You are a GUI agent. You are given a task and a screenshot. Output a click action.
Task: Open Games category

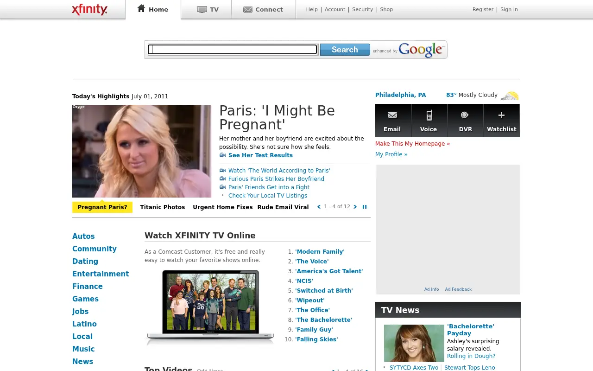(x=86, y=299)
